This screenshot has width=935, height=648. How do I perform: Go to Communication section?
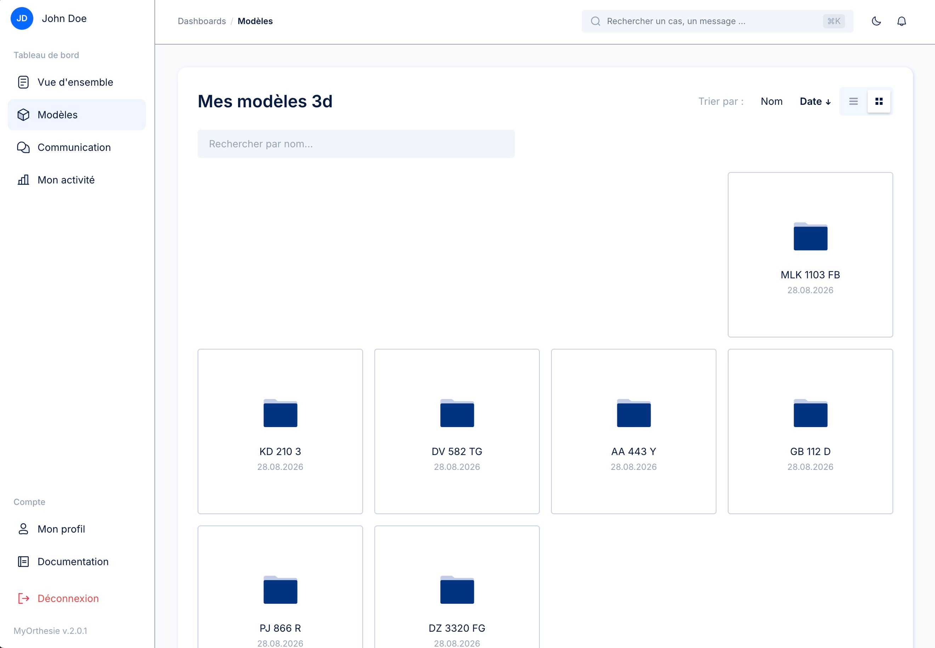click(x=77, y=147)
